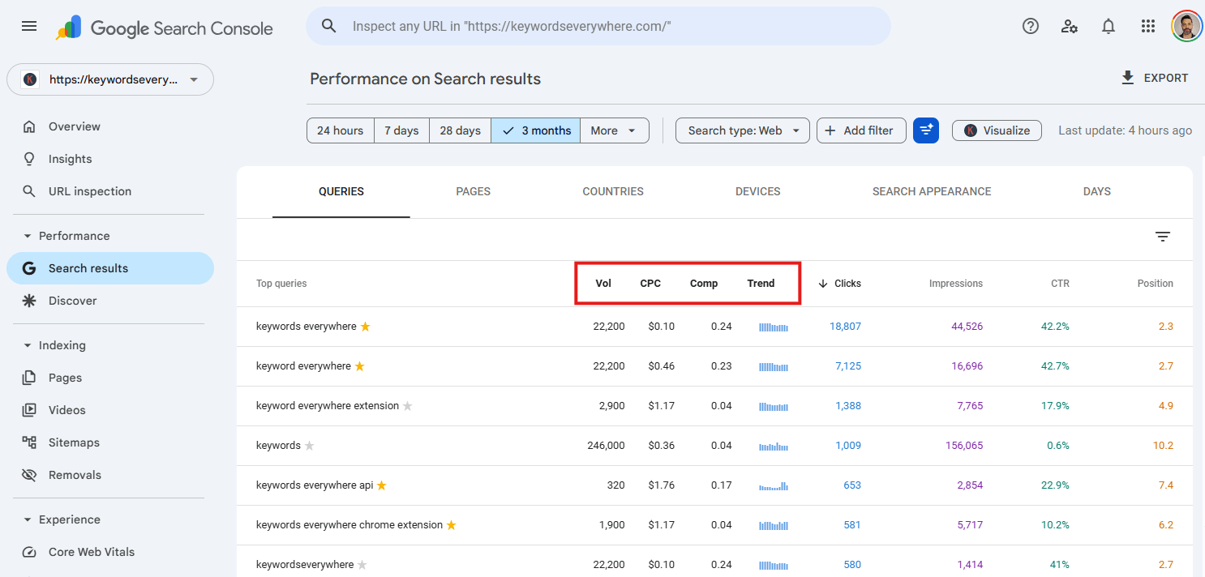Star the 'keywords' query row
This screenshot has width=1205, height=577.
pos(309,446)
